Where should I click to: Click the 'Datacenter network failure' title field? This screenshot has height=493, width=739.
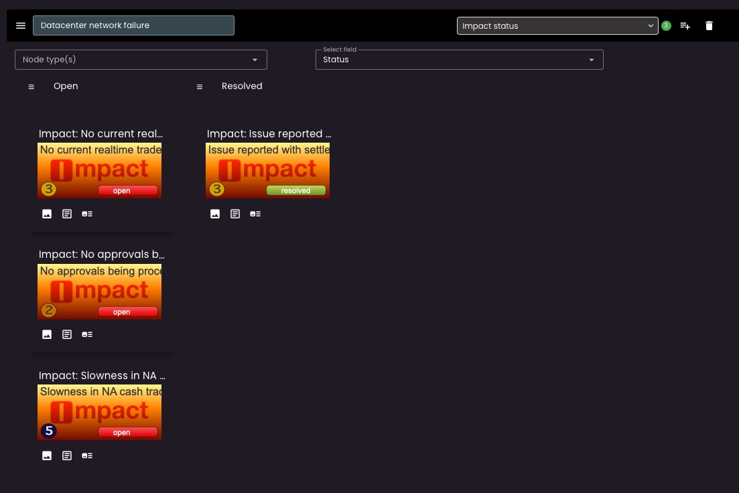(x=133, y=25)
